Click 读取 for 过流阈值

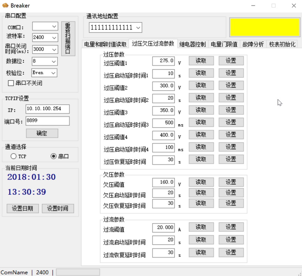[201, 227]
